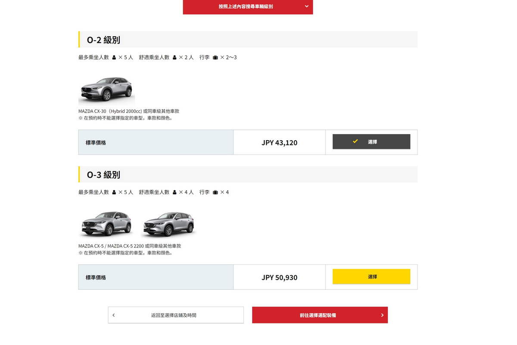
Task: Click the O-3 舒適乘坐人數 person icon
Action: click(x=174, y=192)
